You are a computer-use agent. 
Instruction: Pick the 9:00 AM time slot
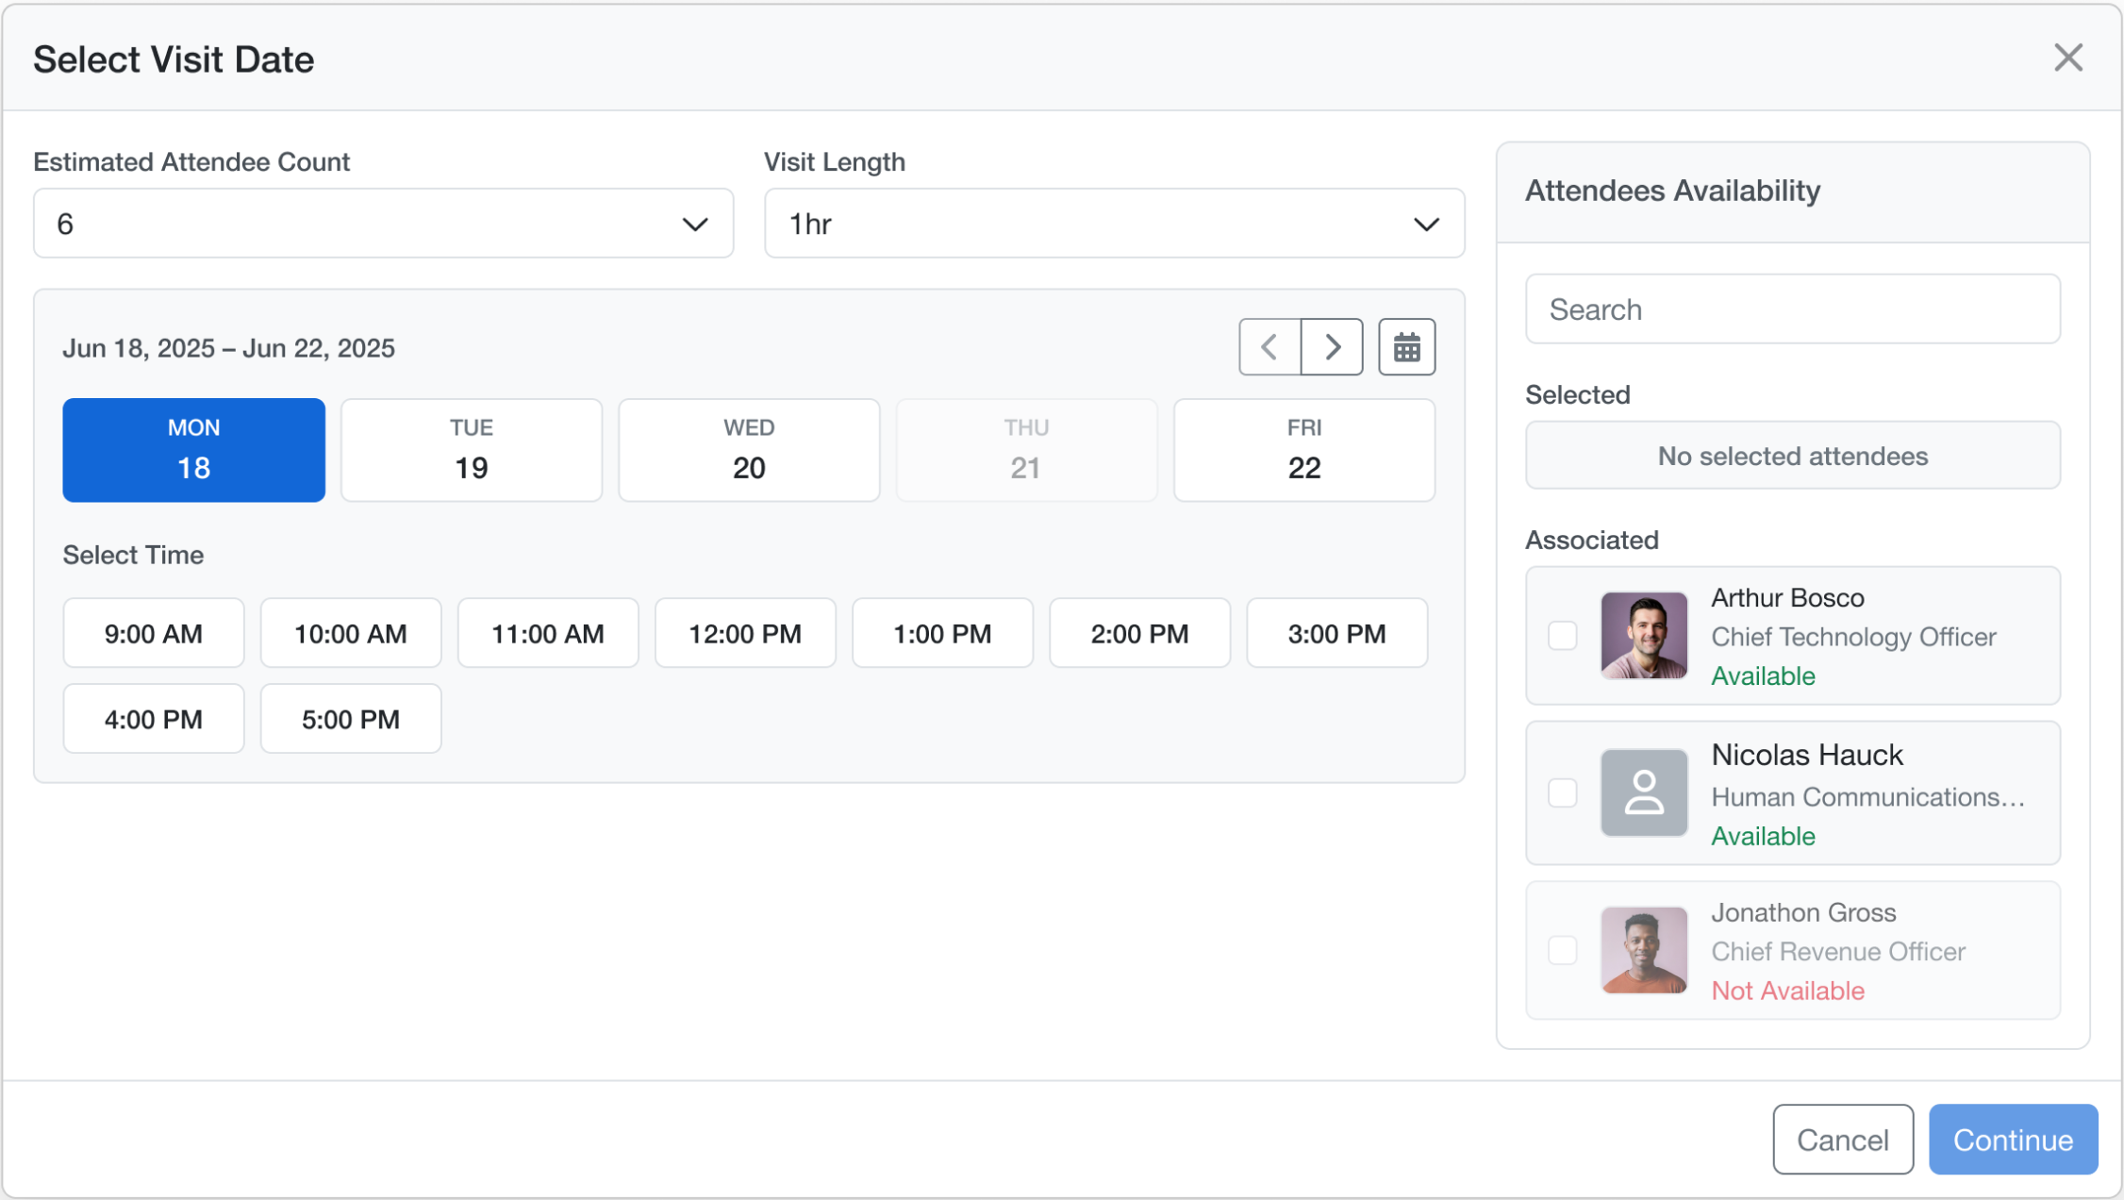[154, 633]
